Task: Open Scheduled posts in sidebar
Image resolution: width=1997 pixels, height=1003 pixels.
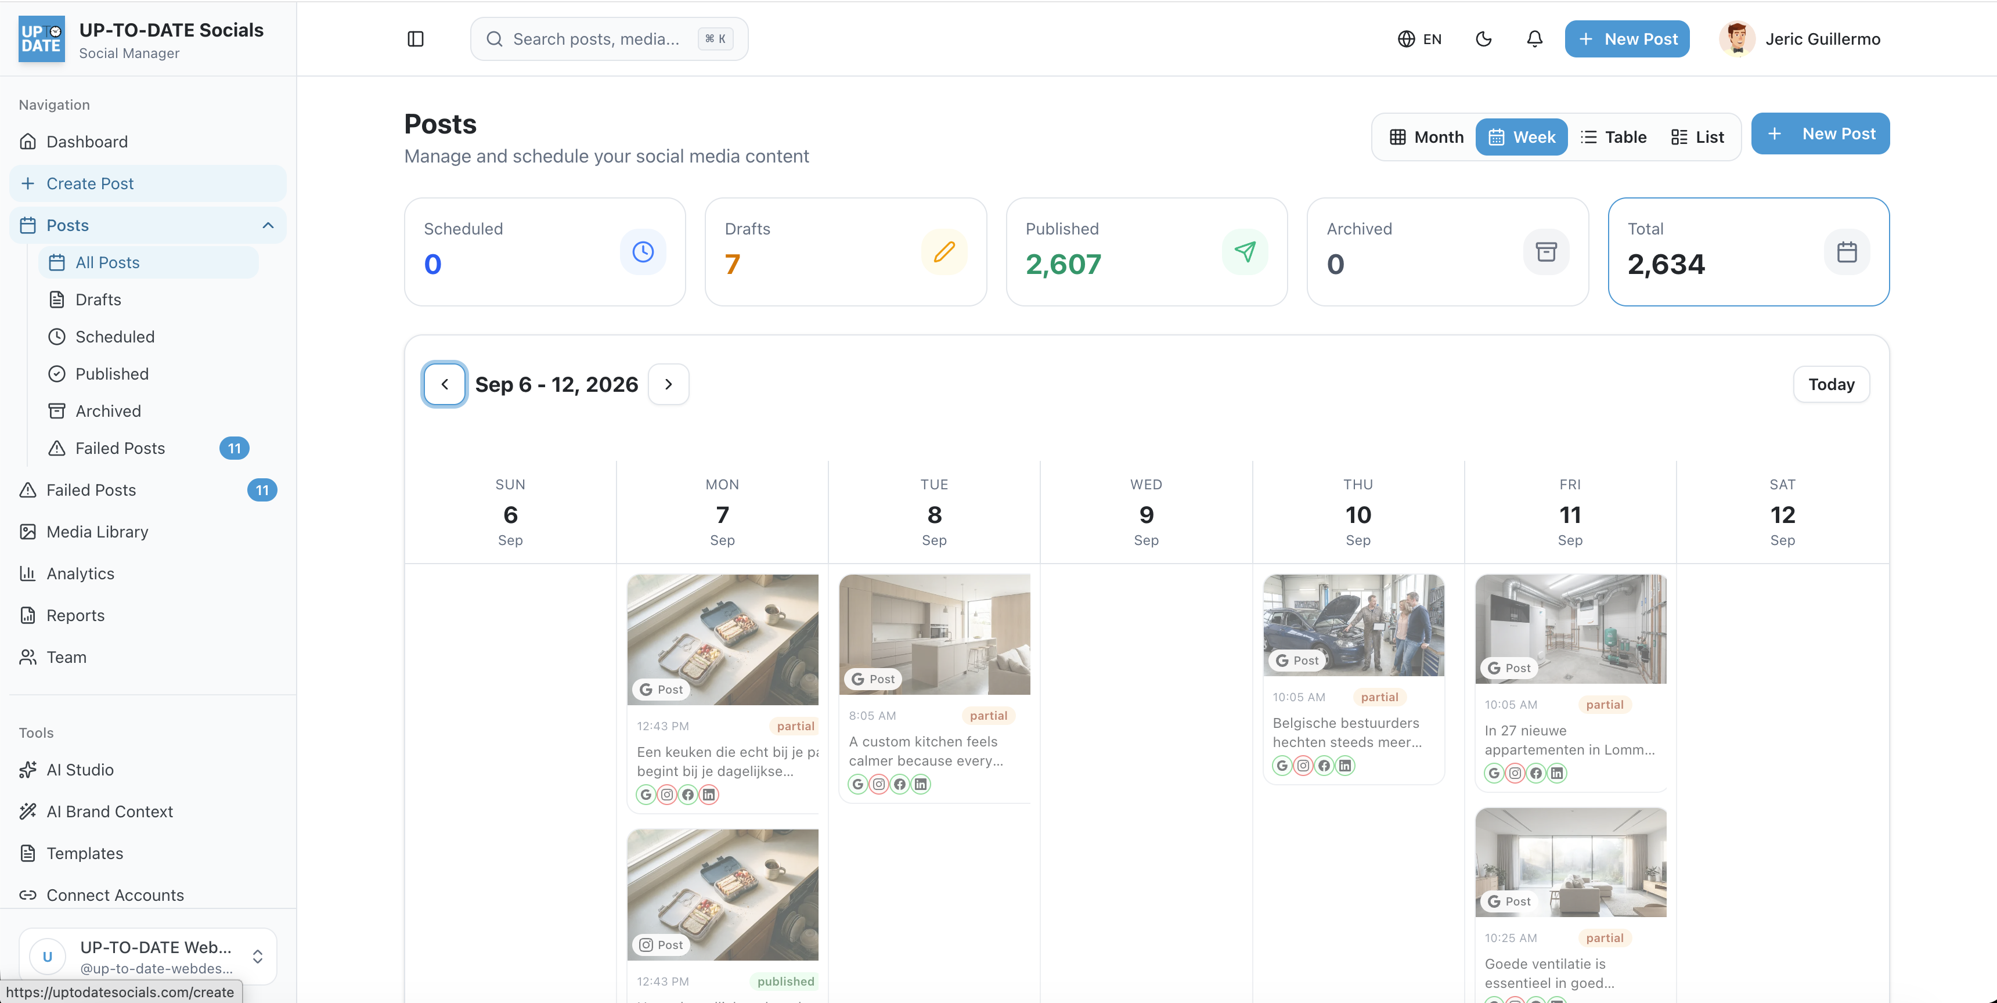Action: 148,337
